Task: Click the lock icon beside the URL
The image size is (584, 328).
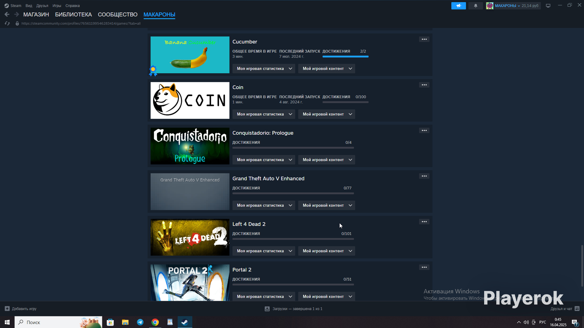Action: click(x=17, y=24)
